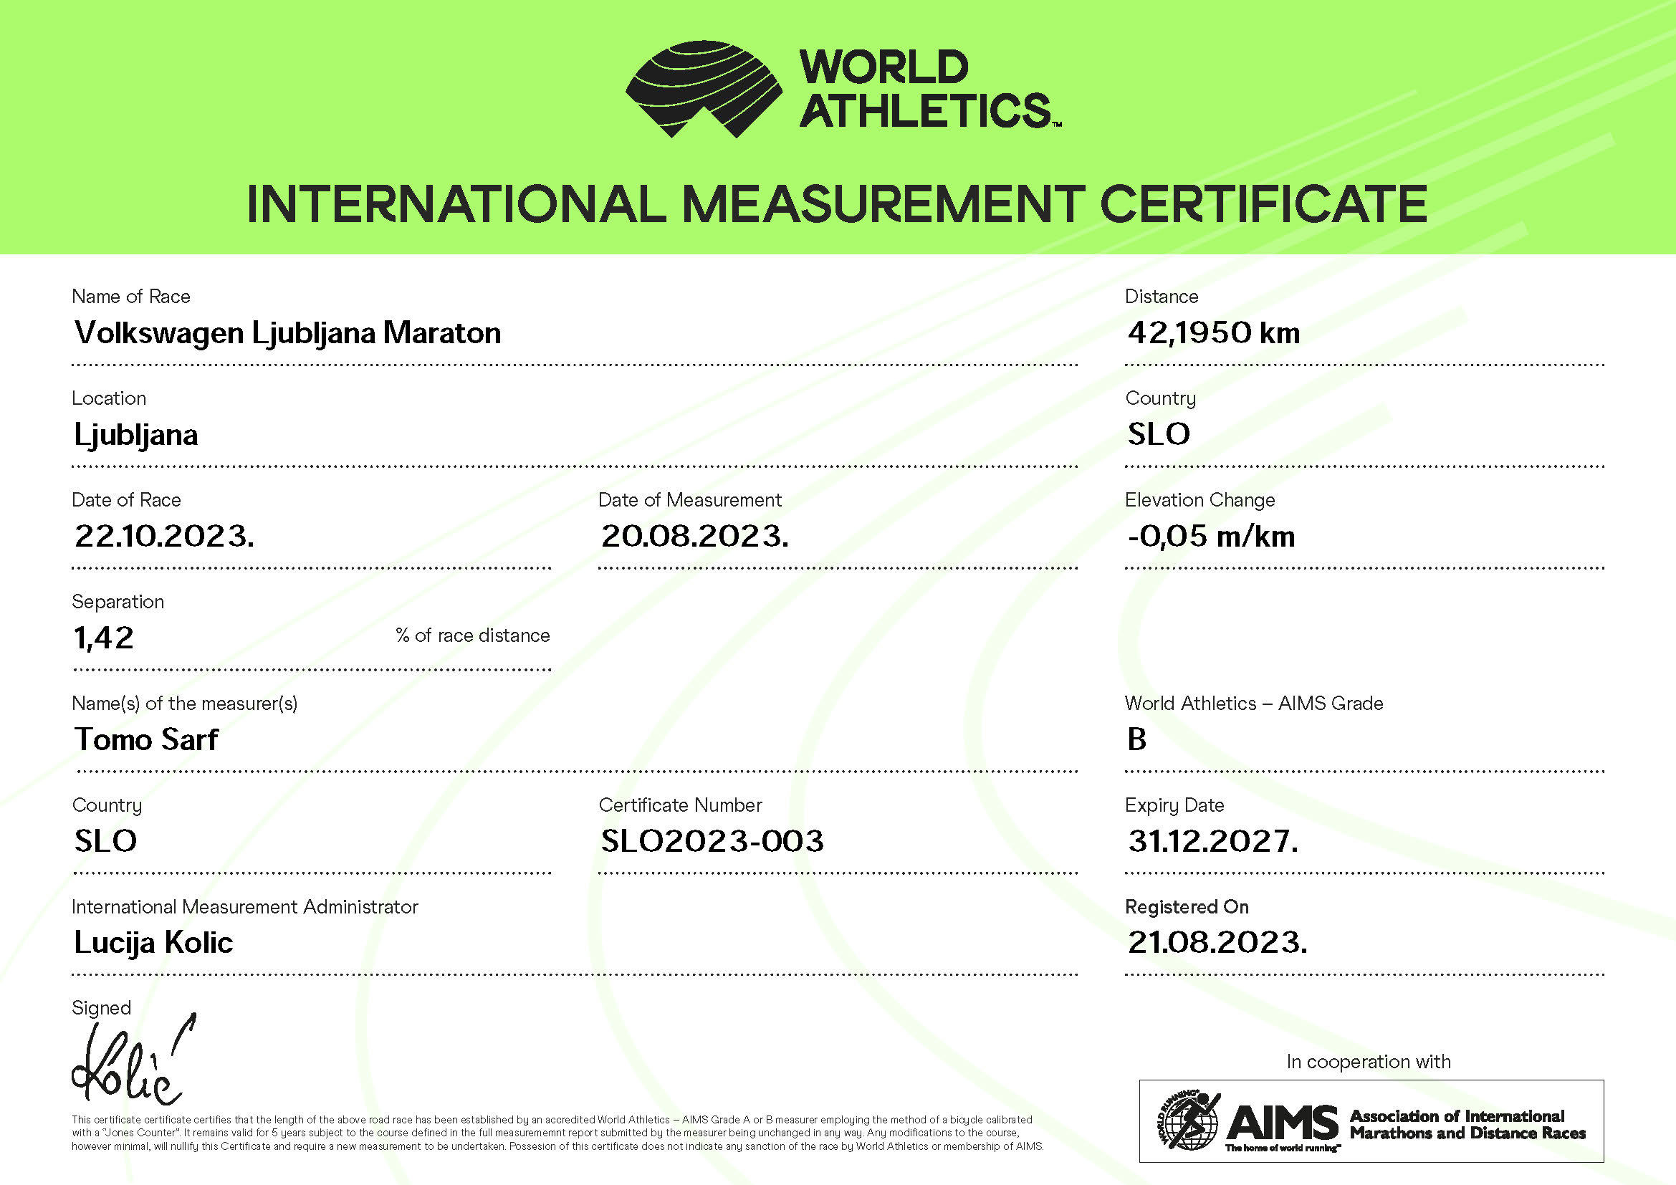This screenshot has height=1185, width=1676.
Task: Select the race date 22.10.2023.
Action: coord(164,537)
